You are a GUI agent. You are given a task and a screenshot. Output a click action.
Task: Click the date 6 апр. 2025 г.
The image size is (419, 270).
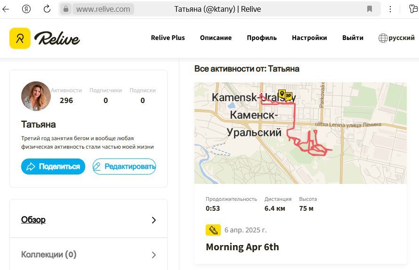click(x=246, y=230)
